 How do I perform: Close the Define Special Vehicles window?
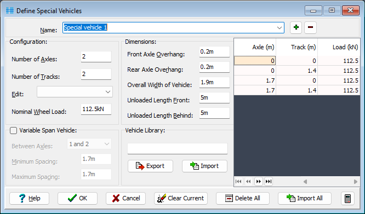coord(351,10)
